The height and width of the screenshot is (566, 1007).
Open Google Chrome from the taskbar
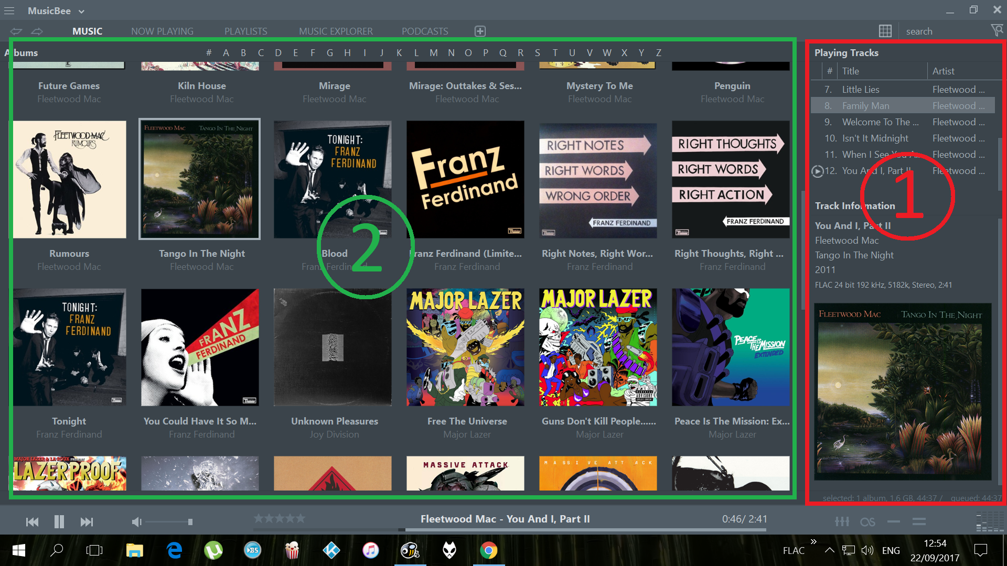click(x=489, y=550)
